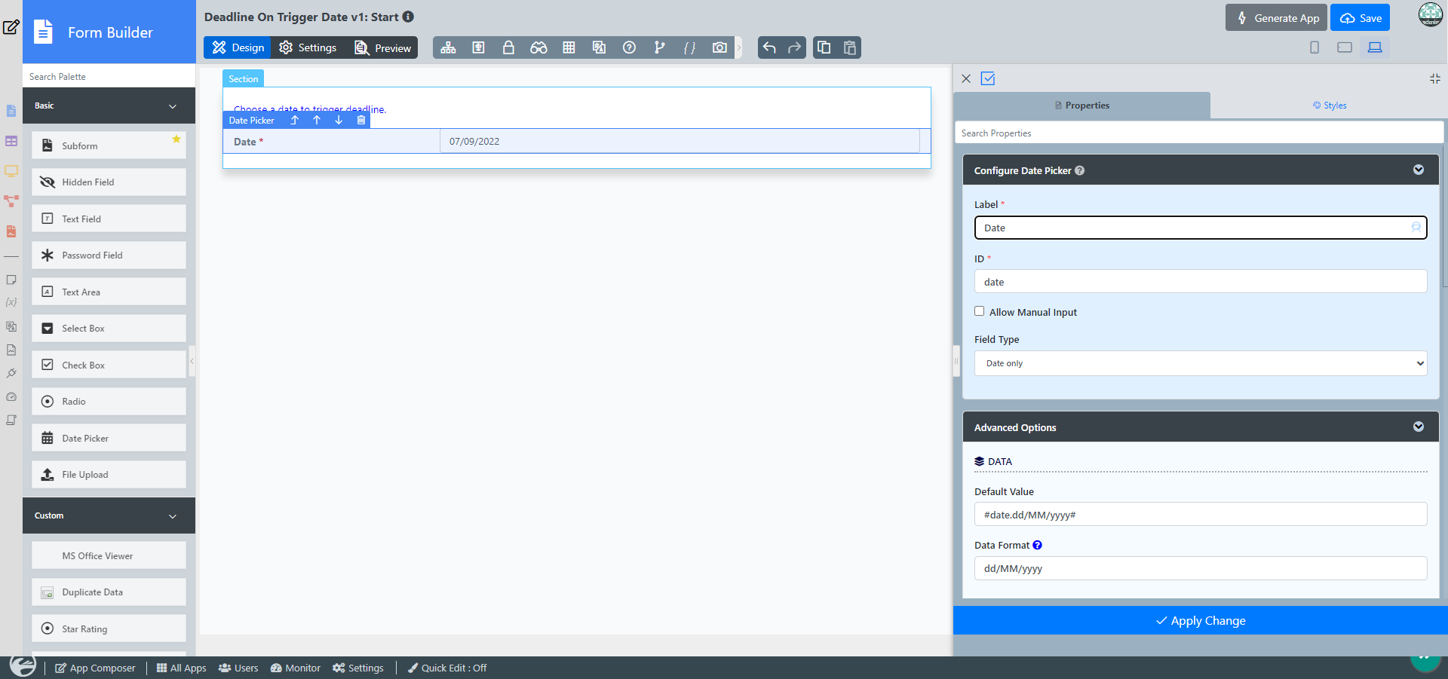Click the form info icon beside title
1448x679 pixels.
tap(408, 17)
